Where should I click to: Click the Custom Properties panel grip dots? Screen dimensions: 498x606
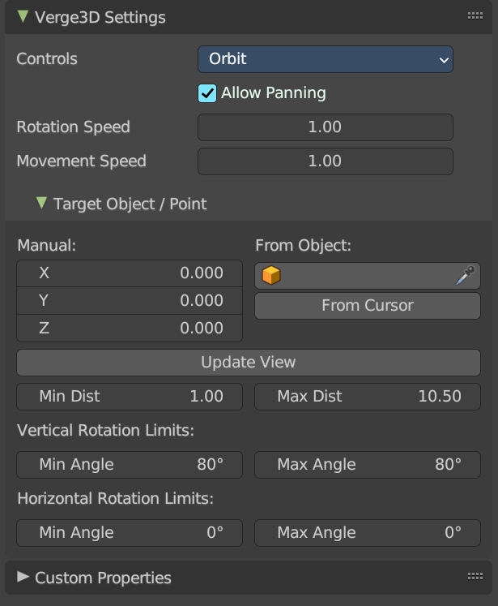475,577
